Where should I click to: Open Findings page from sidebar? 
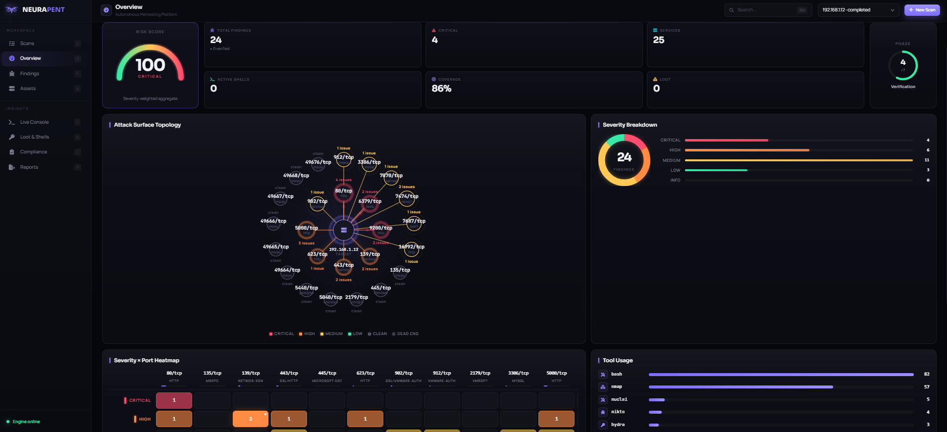(46, 74)
